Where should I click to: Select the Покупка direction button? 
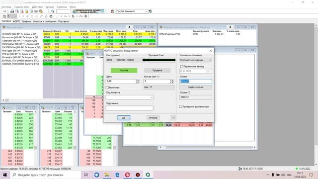click(124, 70)
